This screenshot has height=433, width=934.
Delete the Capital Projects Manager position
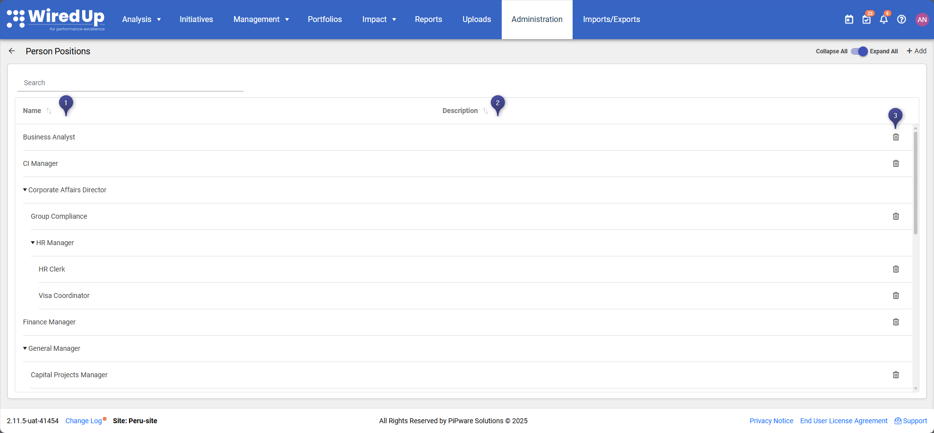896,375
